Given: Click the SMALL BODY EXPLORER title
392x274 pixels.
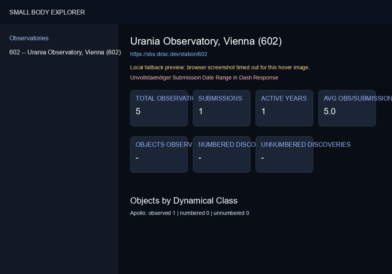Looking at the screenshot, I should (x=47, y=12).
